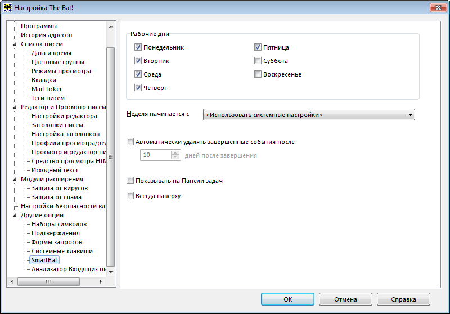Enable Суббота as a working day
This screenshot has width=450, height=314.
[x=258, y=61]
